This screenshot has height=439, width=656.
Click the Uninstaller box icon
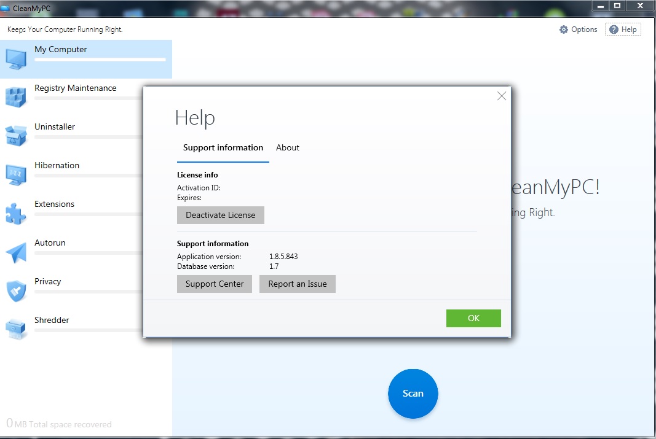16,135
